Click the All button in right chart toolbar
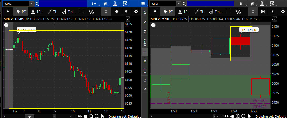 273,12
